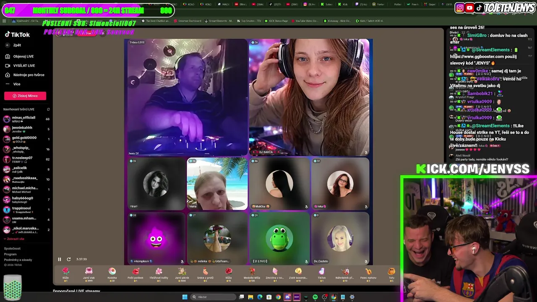Open the KICK Status Page bookmark
This screenshot has width=537, height=302.
pos(276,21)
